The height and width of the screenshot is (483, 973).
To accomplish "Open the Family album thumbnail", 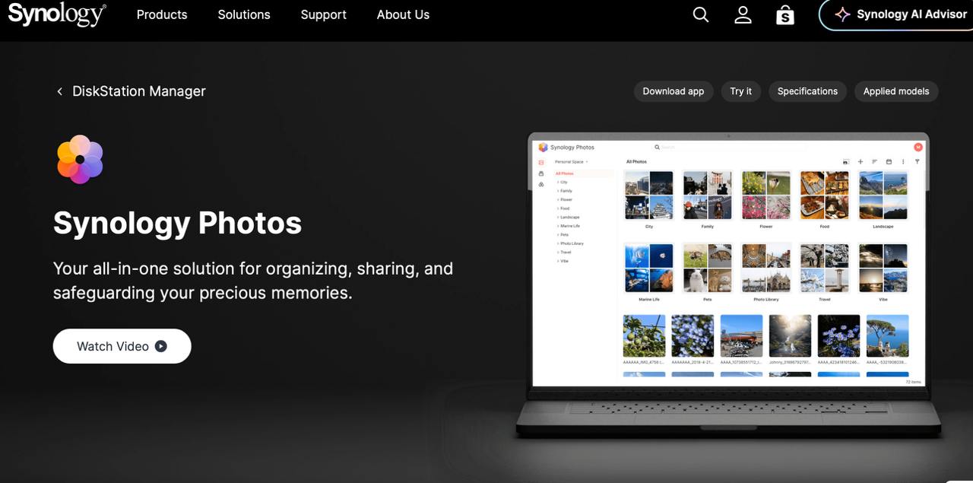I will [708, 195].
